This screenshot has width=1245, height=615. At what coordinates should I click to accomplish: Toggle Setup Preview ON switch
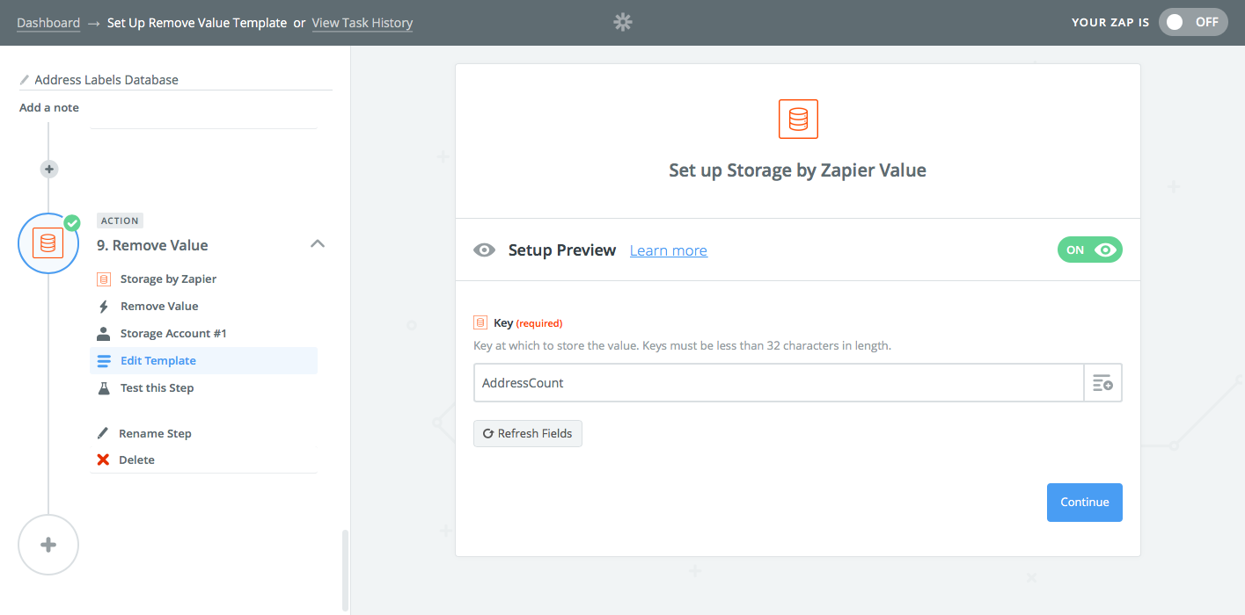tap(1089, 250)
